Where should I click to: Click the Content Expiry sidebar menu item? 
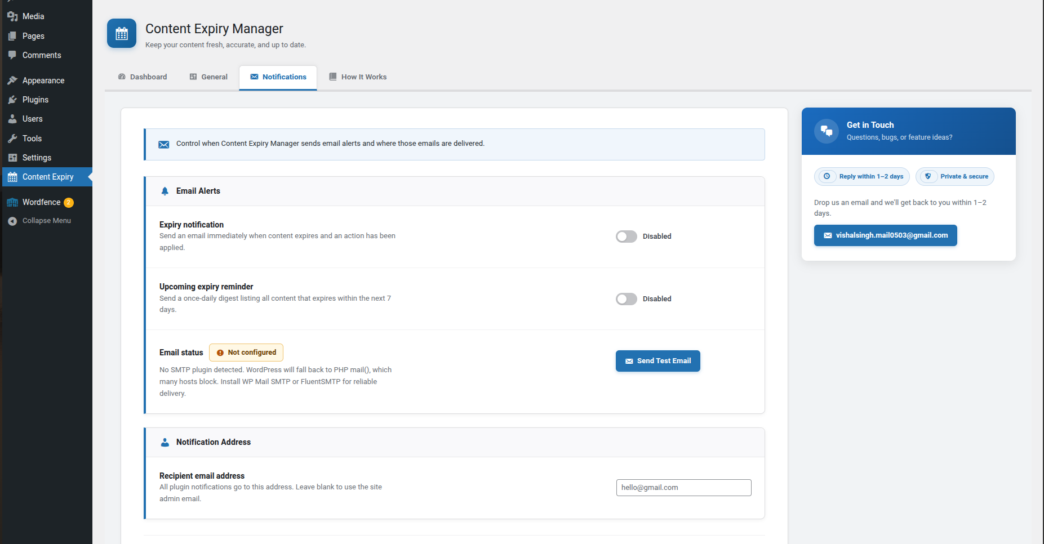pos(47,177)
